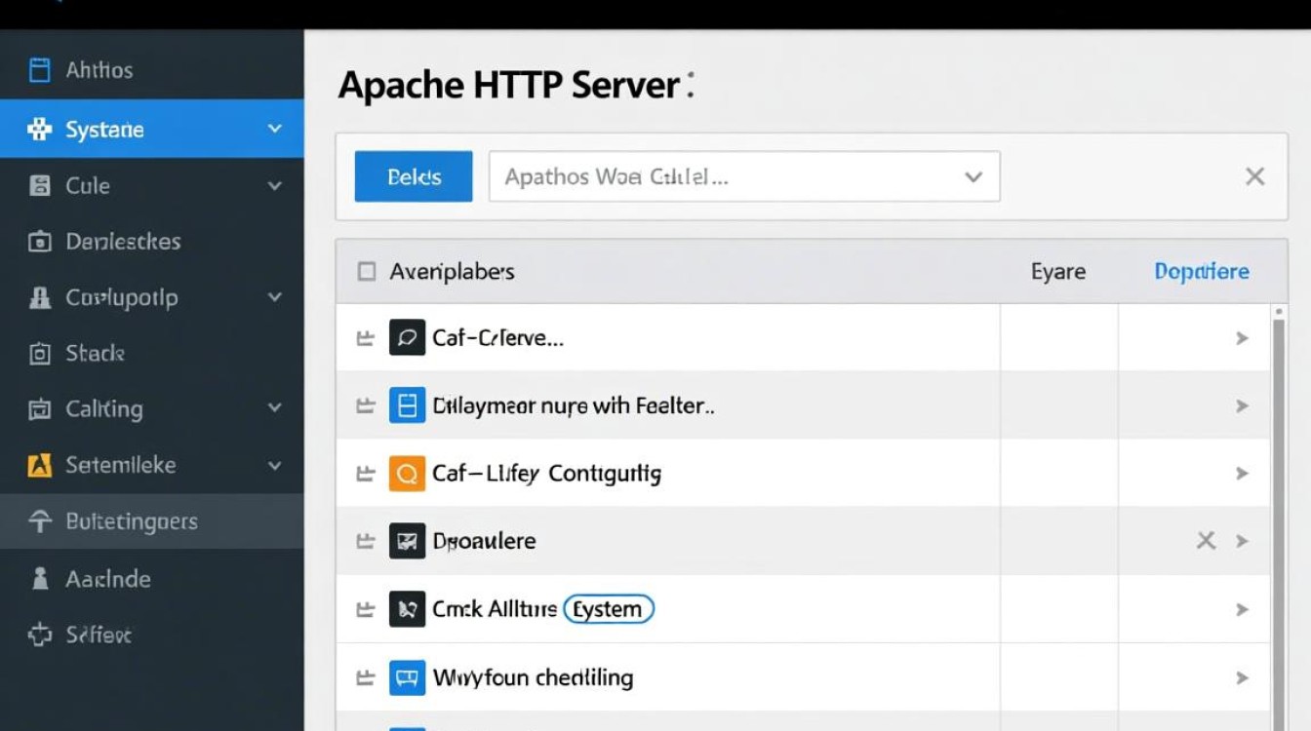Click the drag handle on Caf-Crlerve row
This screenshot has width=1311, height=731.
pos(366,339)
